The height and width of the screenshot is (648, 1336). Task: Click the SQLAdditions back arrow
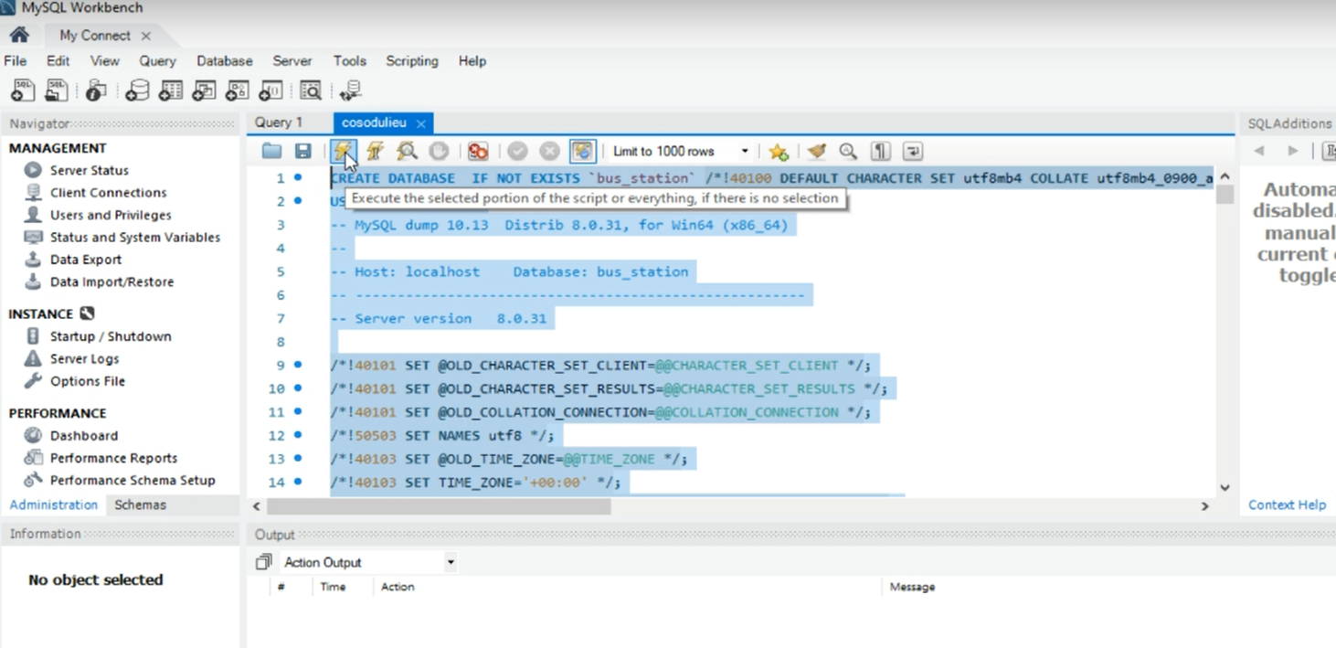1259,151
